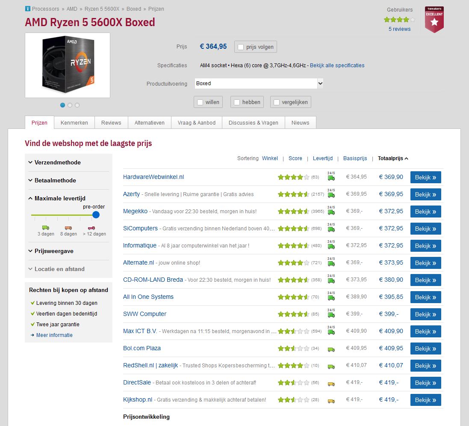Click 'Meer informatie' link
The width and height of the screenshot is (469, 426).
54,335
